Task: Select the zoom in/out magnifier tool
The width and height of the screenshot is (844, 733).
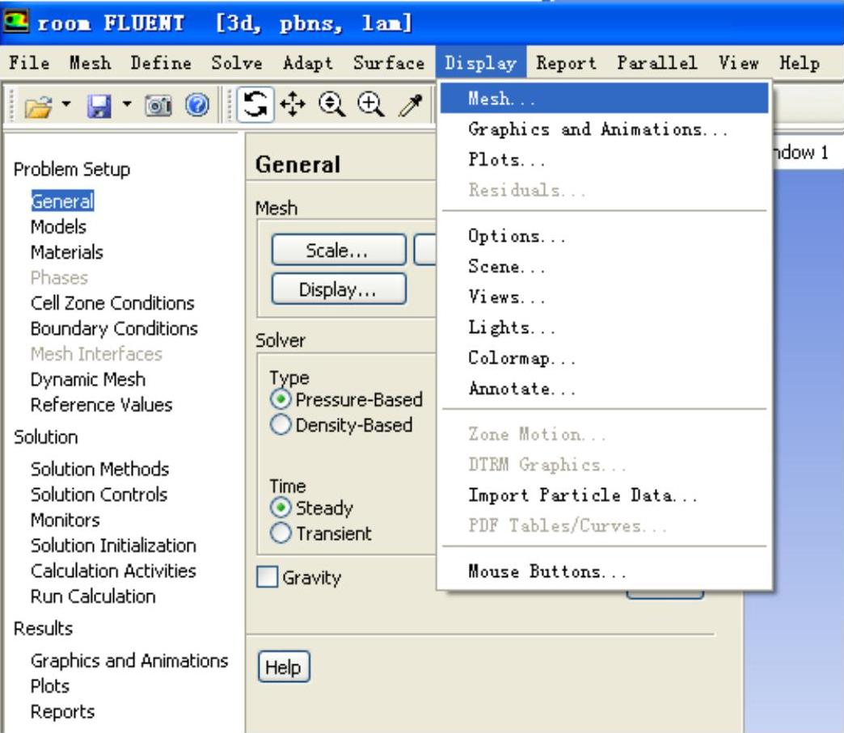Action: click(331, 104)
